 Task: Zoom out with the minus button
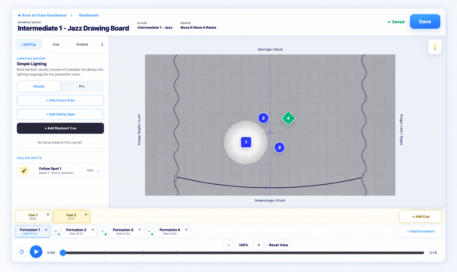coord(229,245)
